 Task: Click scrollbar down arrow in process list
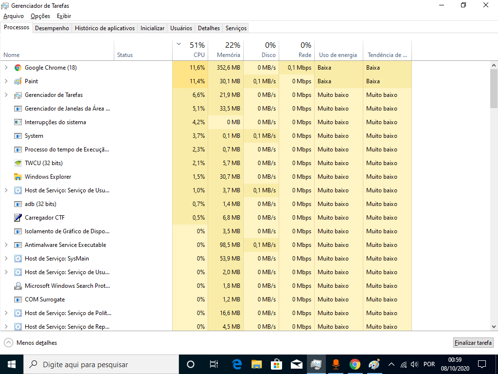pos(494,327)
